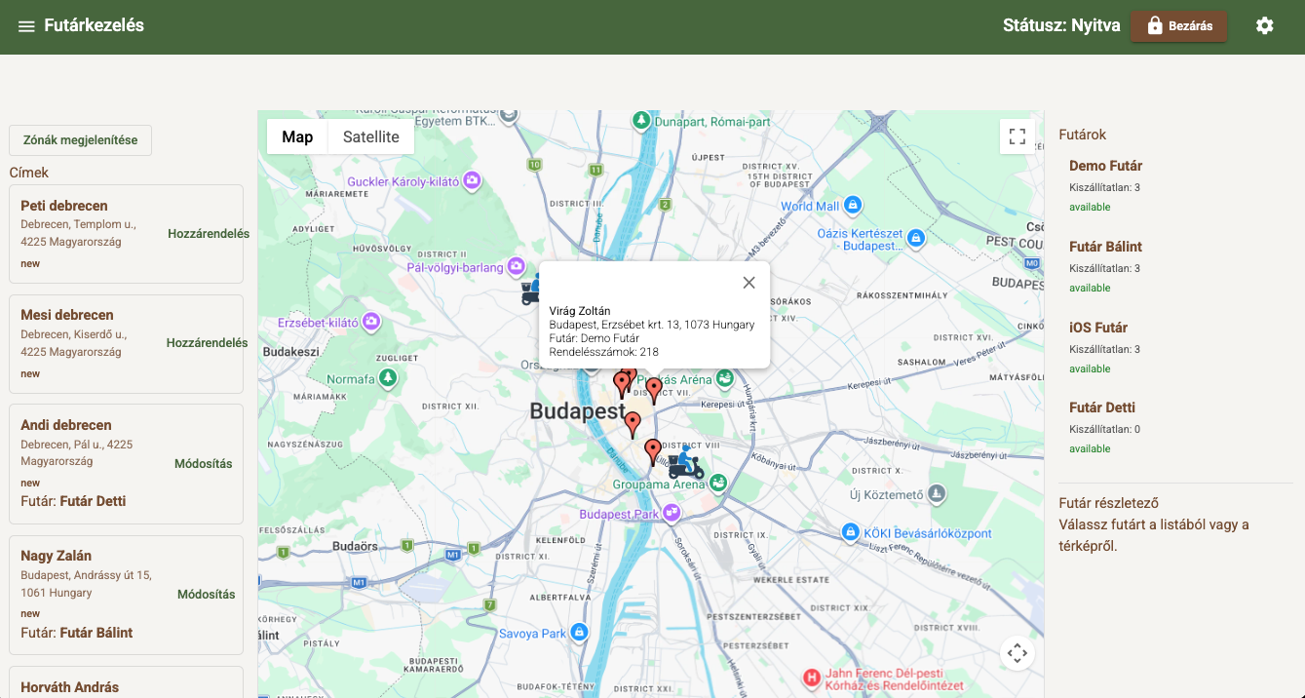Click the KÖKI Bevásárlóközpont marker
Screen dimensions: 1305x698
(x=851, y=533)
